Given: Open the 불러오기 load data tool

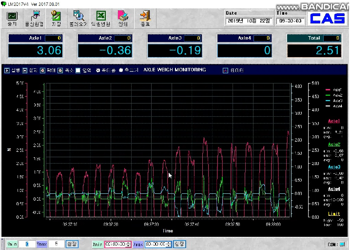Looking at the screenshot, I should tap(78, 19).
